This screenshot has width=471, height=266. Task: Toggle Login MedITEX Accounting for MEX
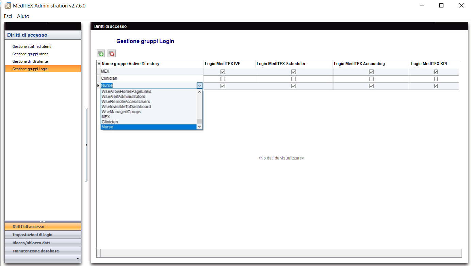pos(371,72)
